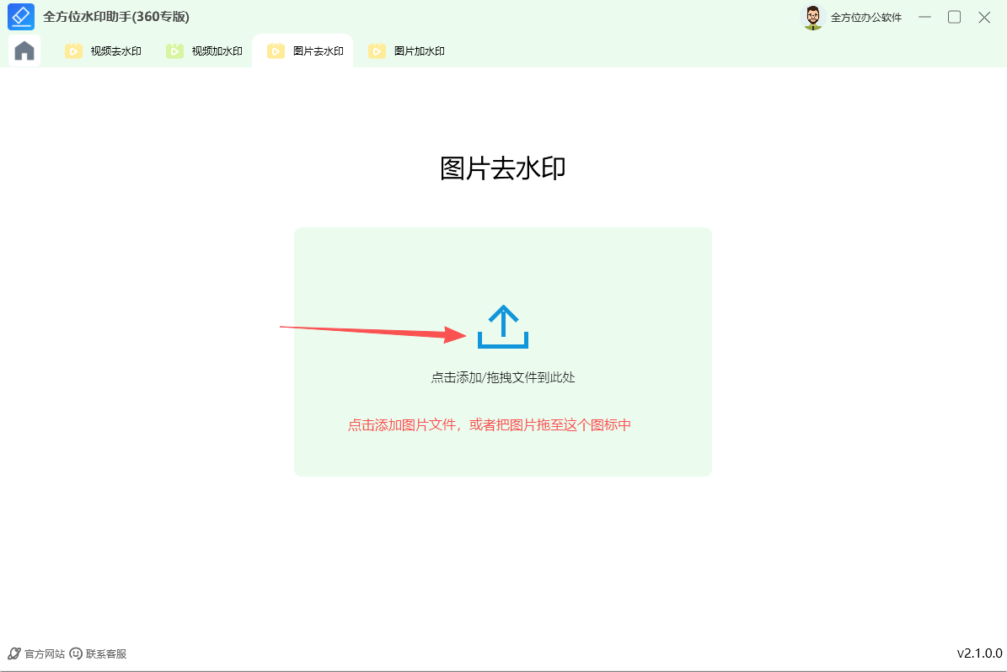
Task: Click the 图片加水印 play icon
Action: click(376, 51)
